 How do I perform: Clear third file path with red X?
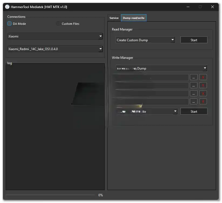203,94
